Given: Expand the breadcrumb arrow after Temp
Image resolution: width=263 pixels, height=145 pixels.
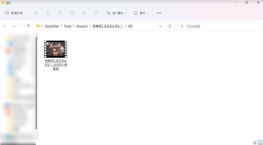Looking at the screenshot, I should point(74,26).
